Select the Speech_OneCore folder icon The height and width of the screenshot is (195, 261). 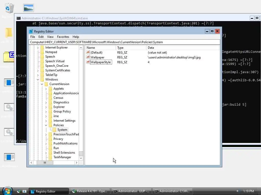pyautogui.click(x=42, y=66)
